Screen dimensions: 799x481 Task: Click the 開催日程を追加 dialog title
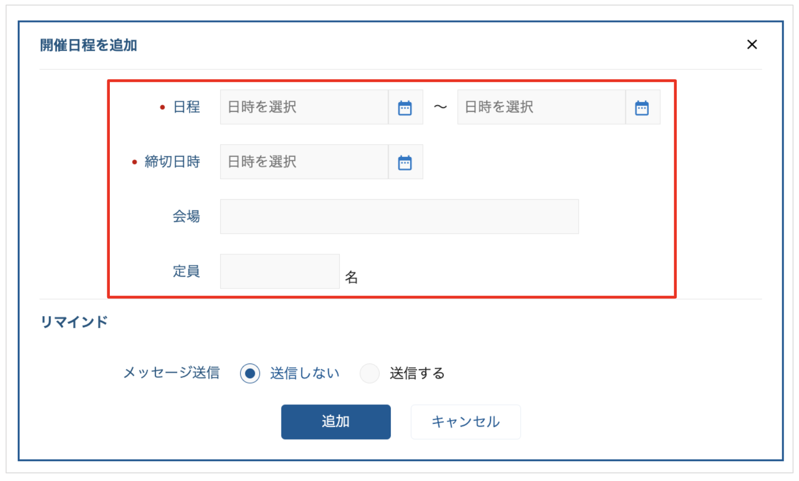click(88, 45)
